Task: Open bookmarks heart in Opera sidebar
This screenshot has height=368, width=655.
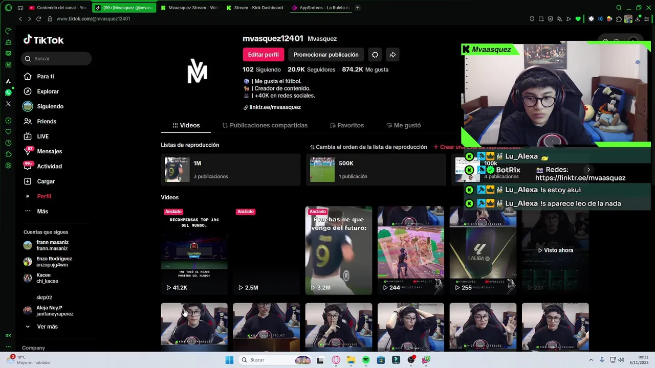Action: tap(8, 132)
